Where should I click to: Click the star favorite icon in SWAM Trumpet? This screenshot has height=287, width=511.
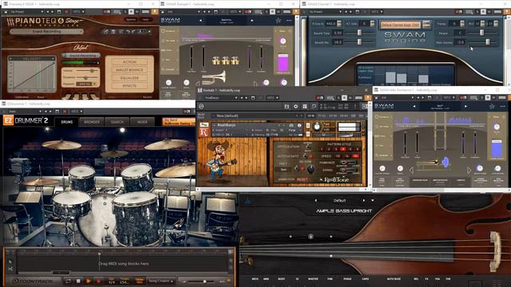[x=278, y=21]
